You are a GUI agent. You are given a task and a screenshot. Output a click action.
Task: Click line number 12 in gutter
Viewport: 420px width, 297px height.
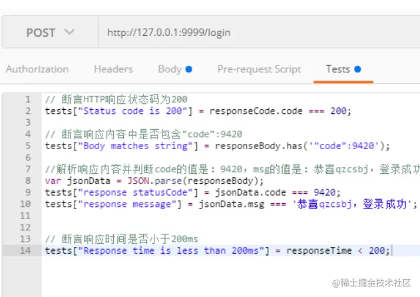tap(25, 227)
